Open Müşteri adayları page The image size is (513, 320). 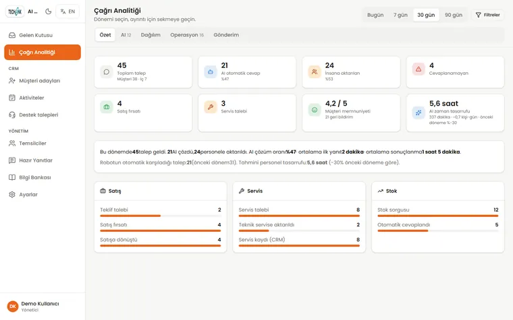coord(43,81)
